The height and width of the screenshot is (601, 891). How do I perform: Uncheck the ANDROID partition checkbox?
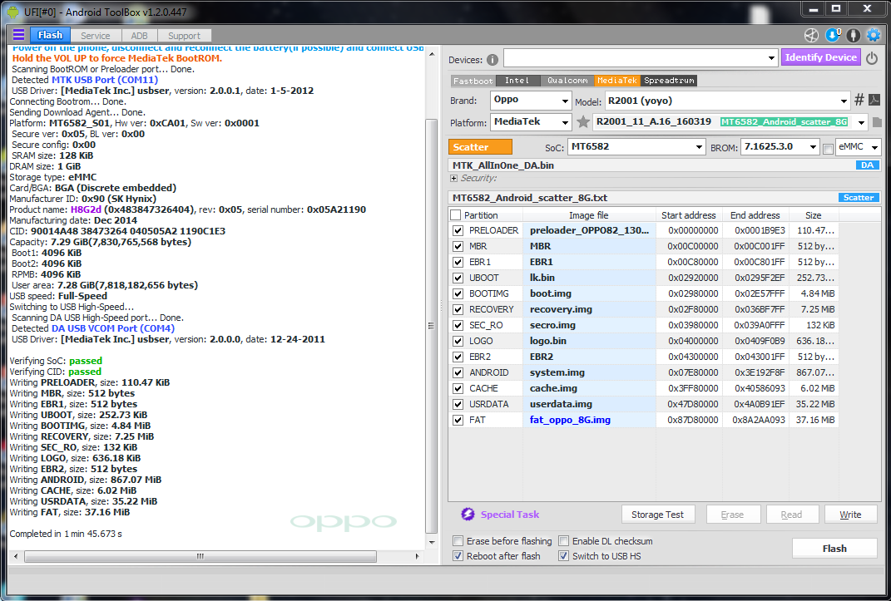(458, 373)
